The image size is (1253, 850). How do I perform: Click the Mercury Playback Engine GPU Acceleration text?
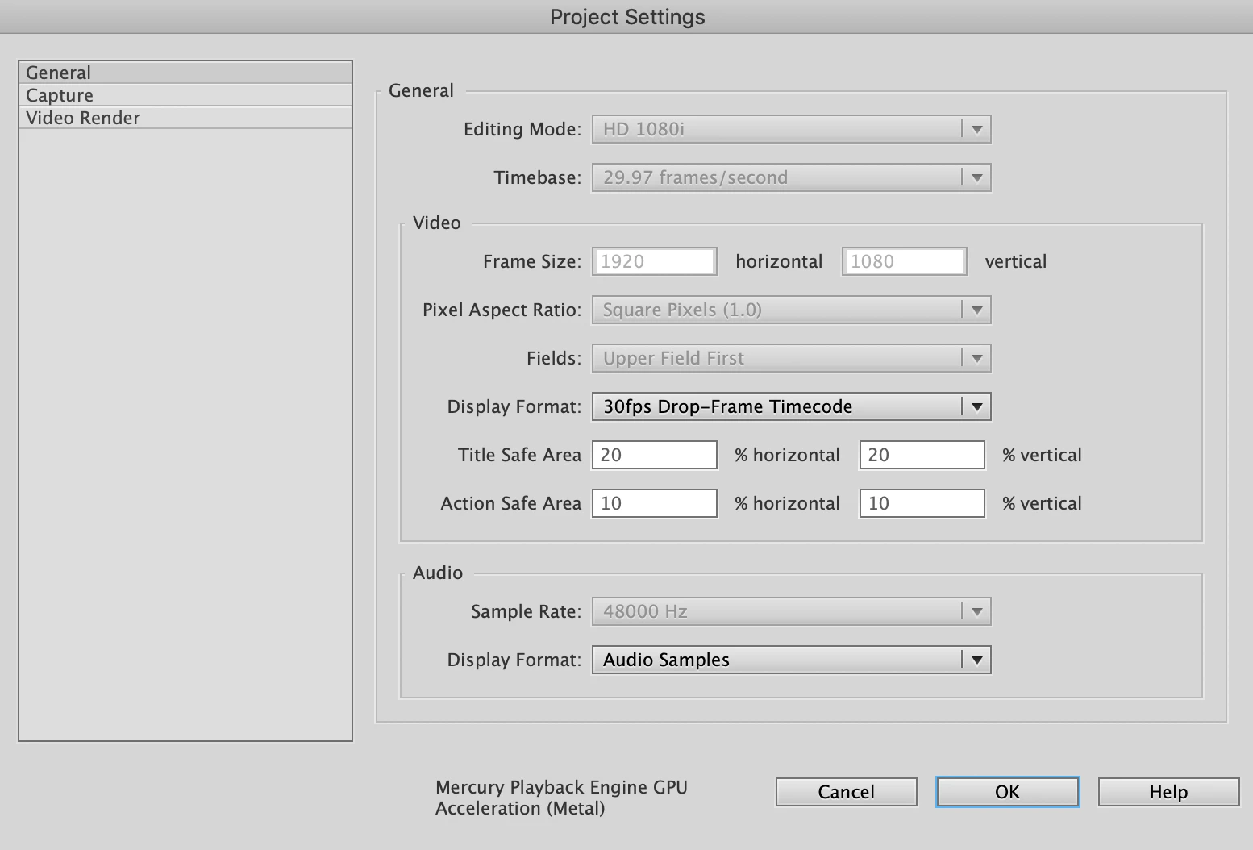point(561,798)
